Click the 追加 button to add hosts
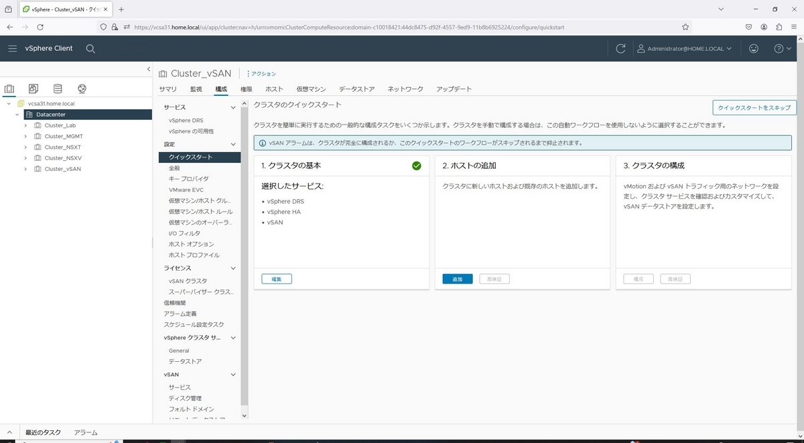 point(458,279)
